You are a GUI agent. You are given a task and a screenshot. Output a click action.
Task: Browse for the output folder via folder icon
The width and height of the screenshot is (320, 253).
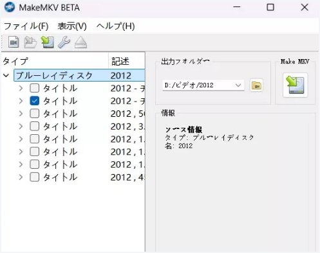pos(256,85)
